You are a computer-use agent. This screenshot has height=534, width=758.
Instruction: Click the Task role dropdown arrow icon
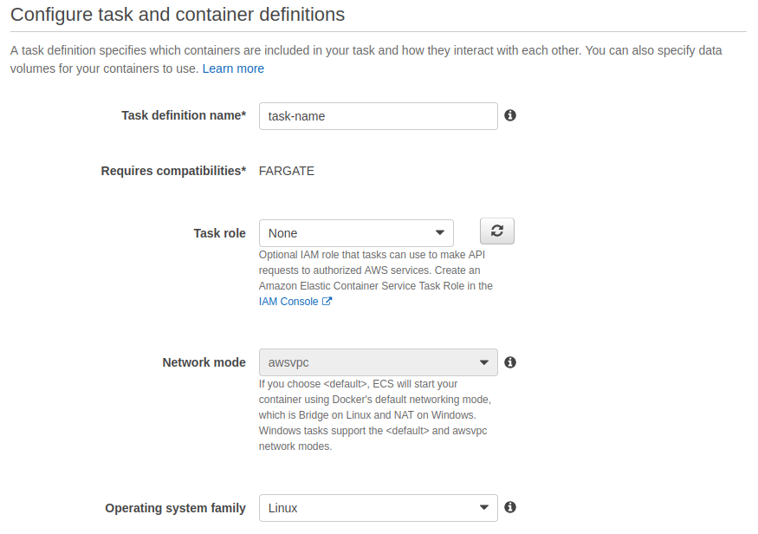(442, 232)
